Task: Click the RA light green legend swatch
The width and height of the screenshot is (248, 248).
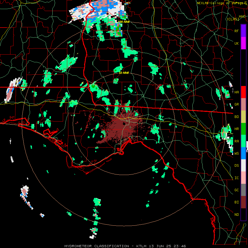Action: pyautogui.click(x=243, y=141)
